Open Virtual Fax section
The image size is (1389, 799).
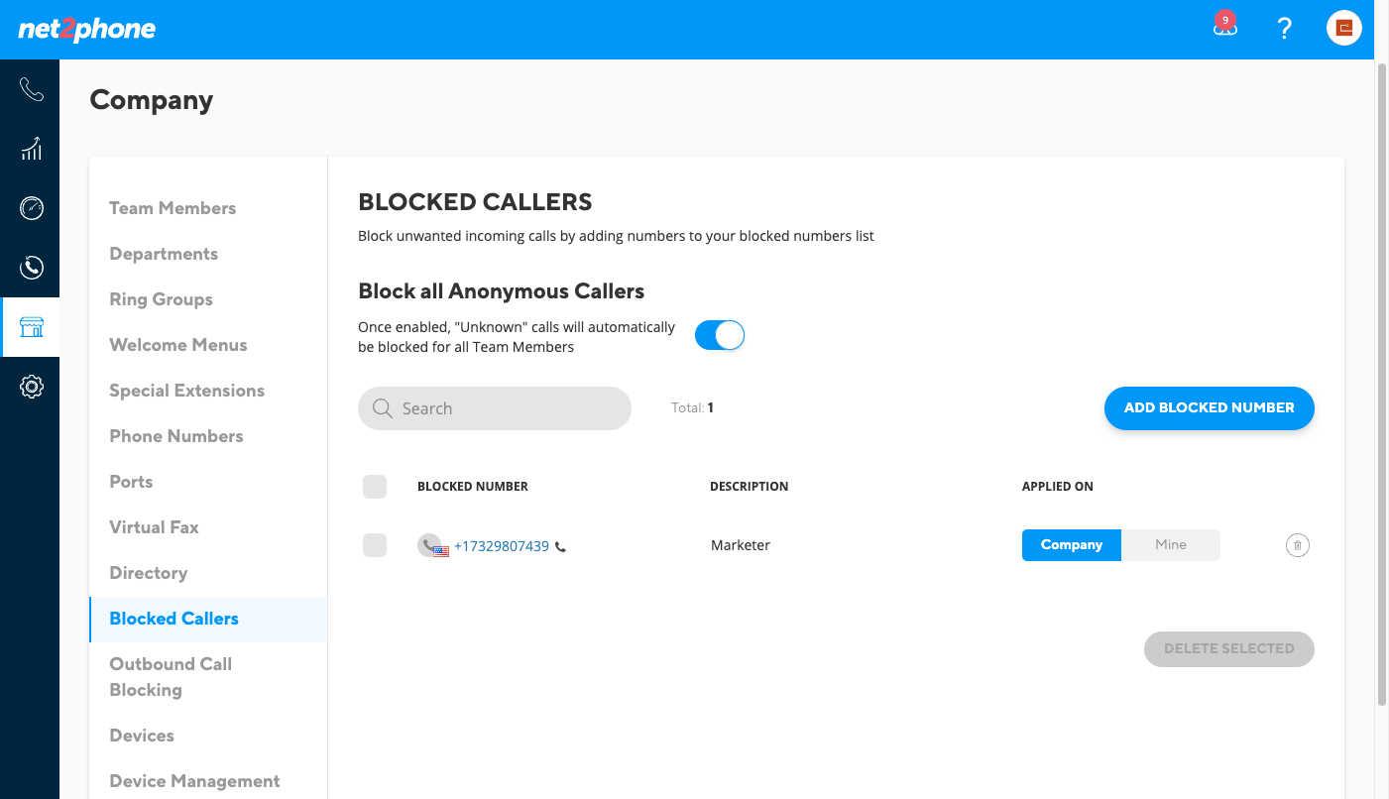coord(154,527)
